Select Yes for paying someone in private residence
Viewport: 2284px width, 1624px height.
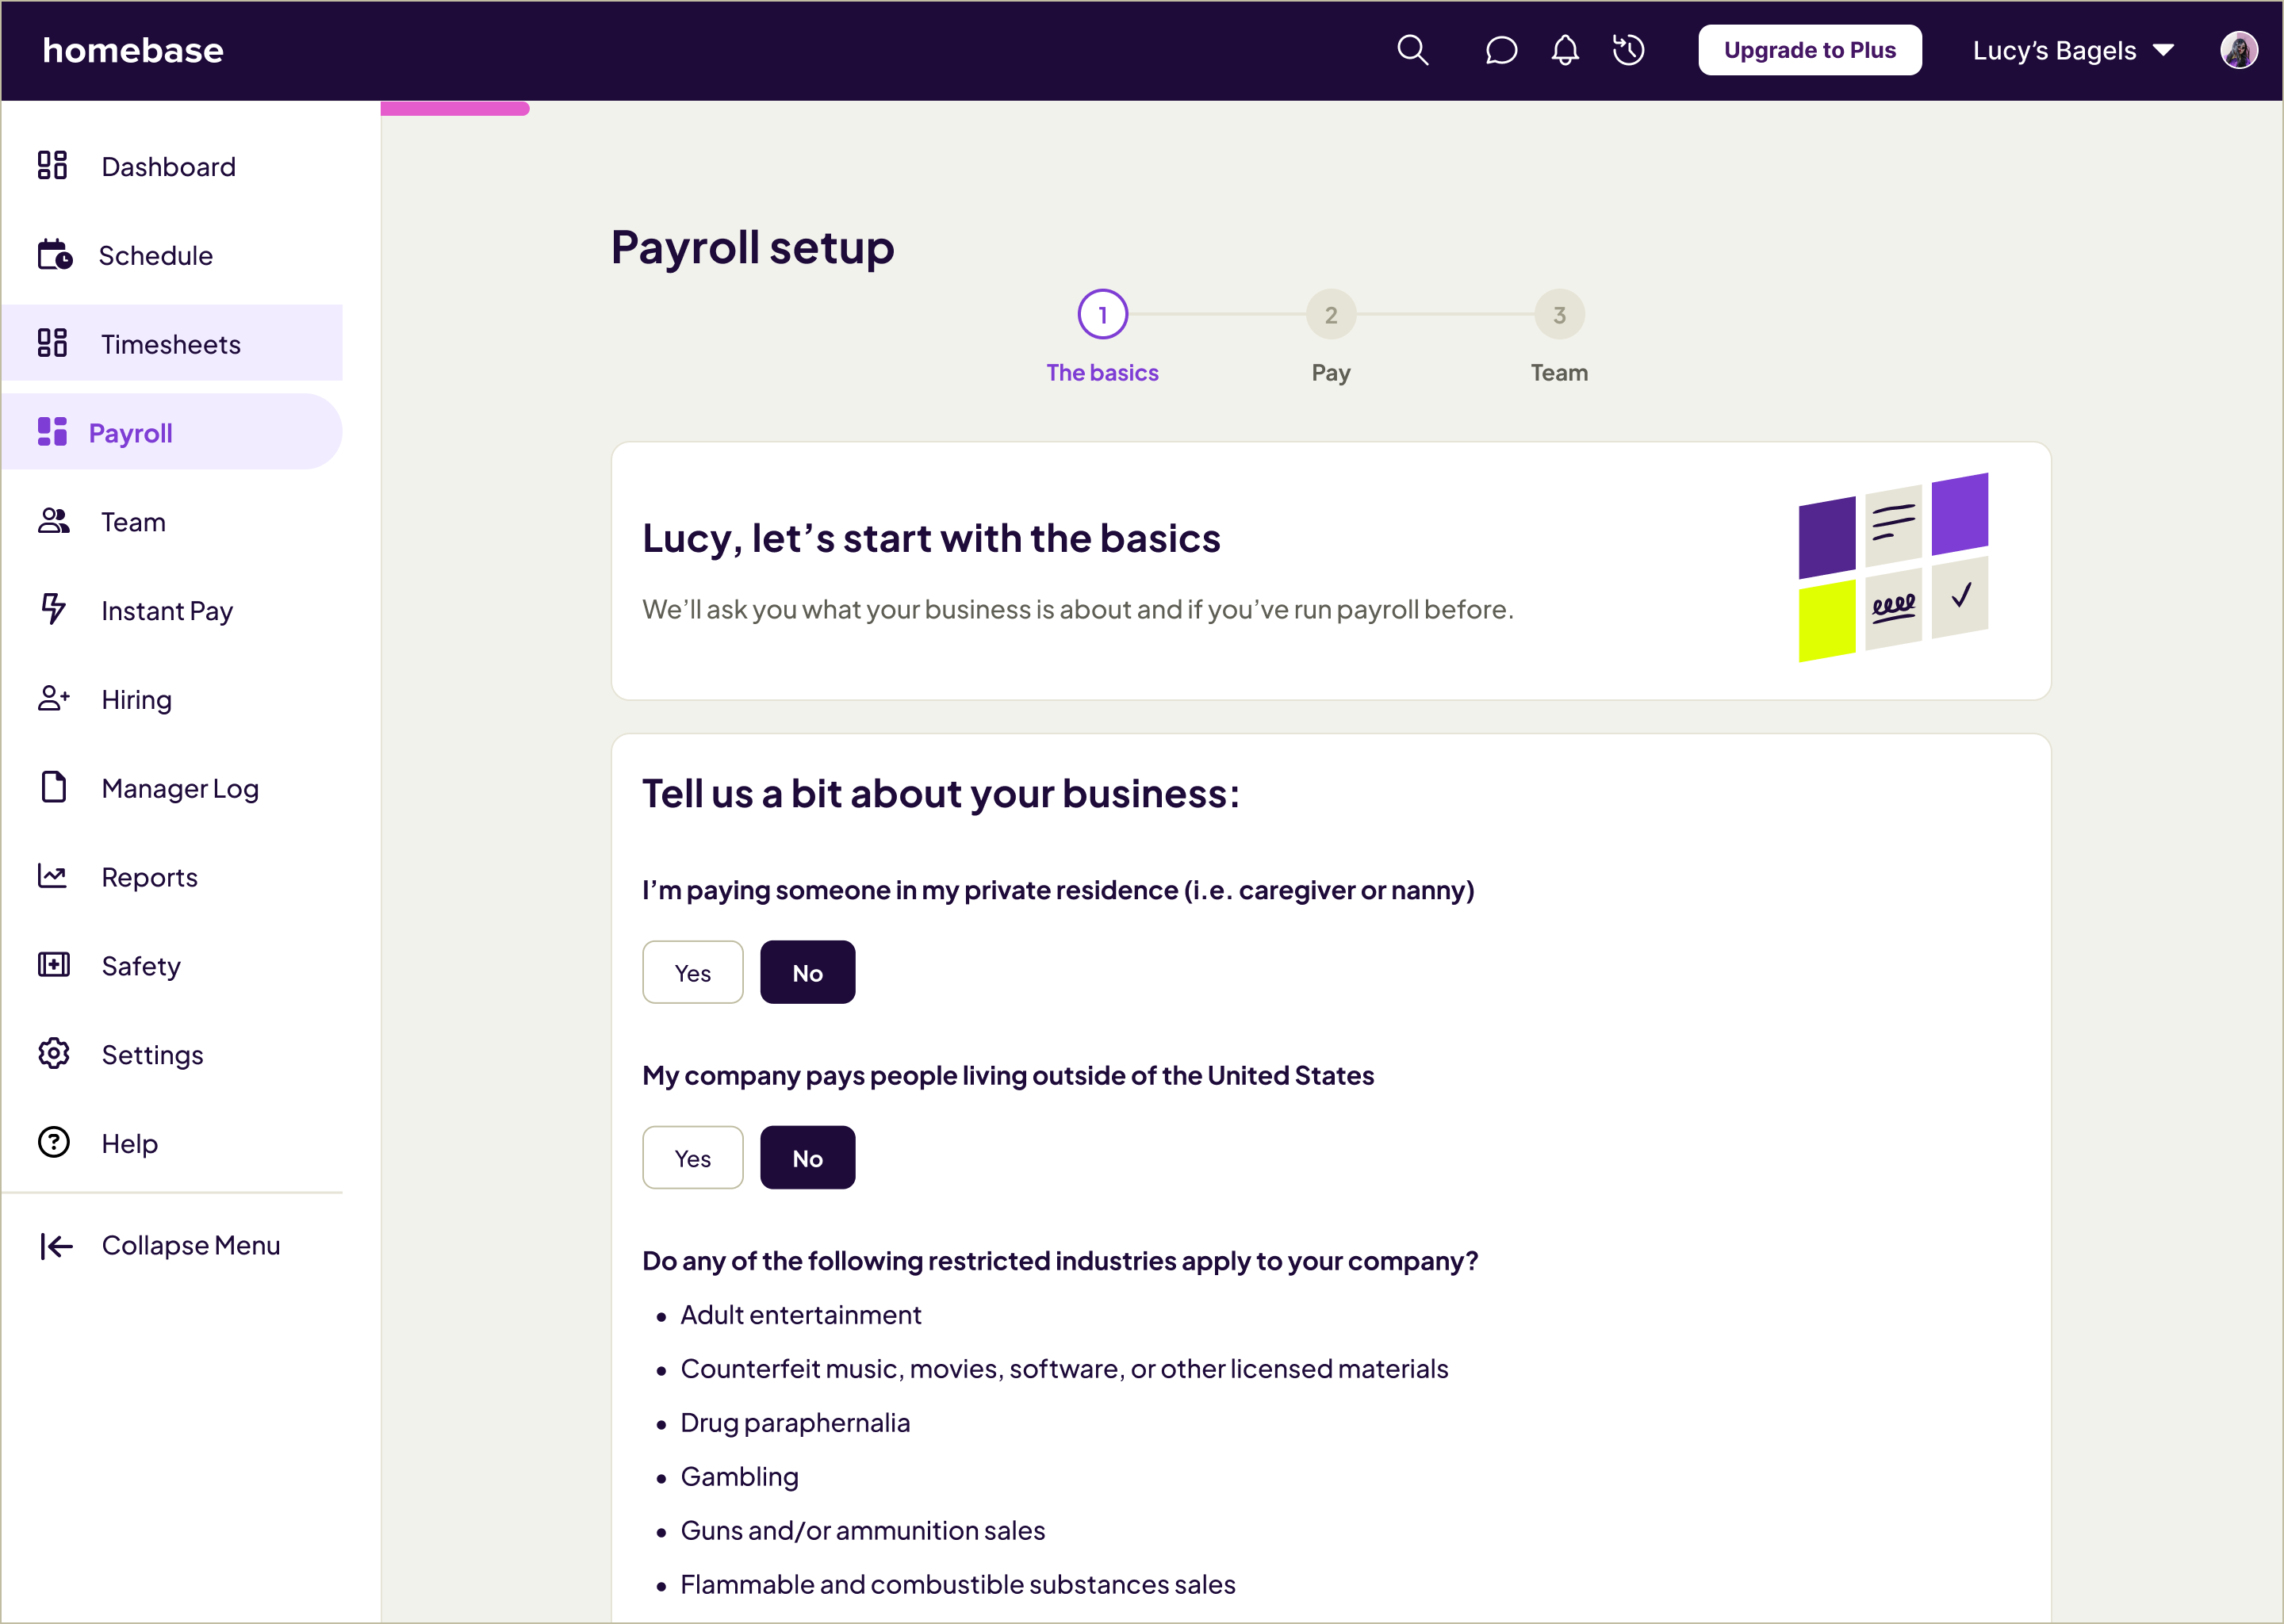pos(692,971)
